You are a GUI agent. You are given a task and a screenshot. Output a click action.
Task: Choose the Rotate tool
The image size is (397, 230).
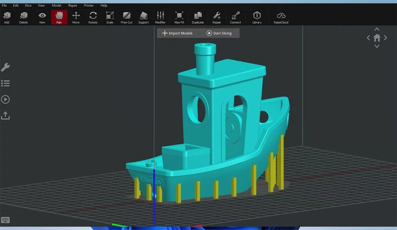93,18
